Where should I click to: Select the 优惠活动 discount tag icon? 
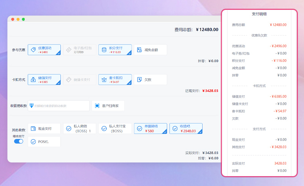point(33,50)
